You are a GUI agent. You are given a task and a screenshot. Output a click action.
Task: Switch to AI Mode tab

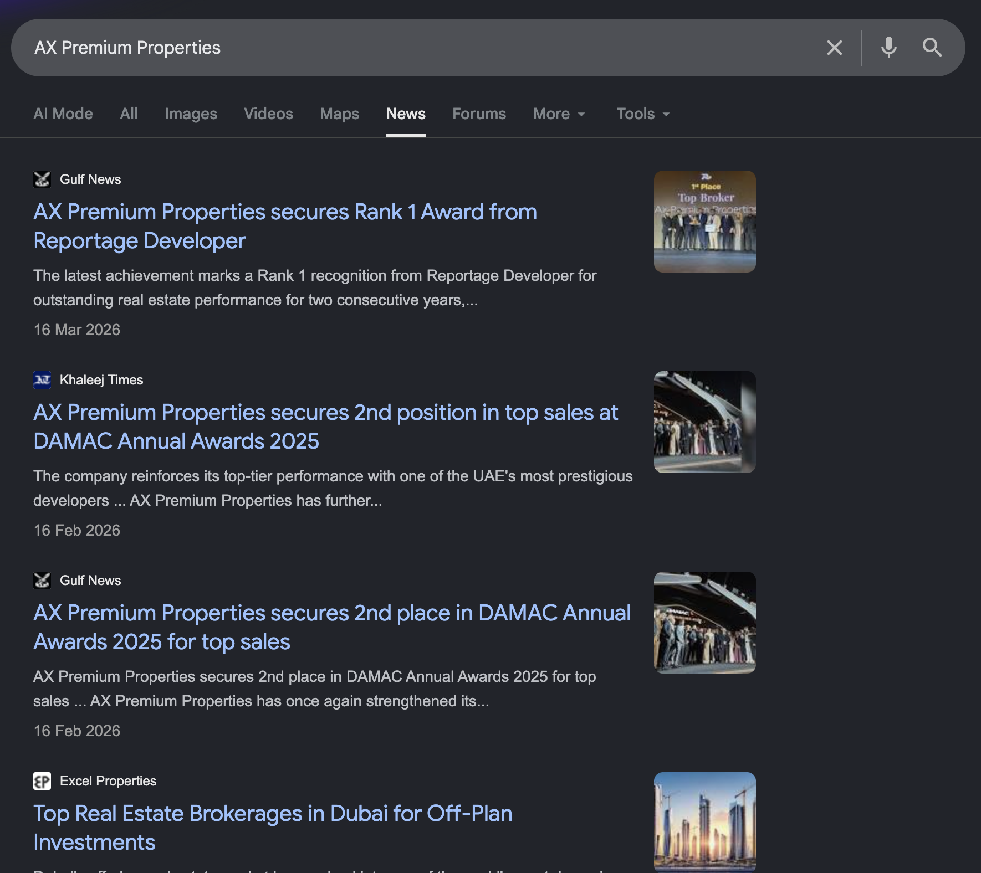click(63, 114)
